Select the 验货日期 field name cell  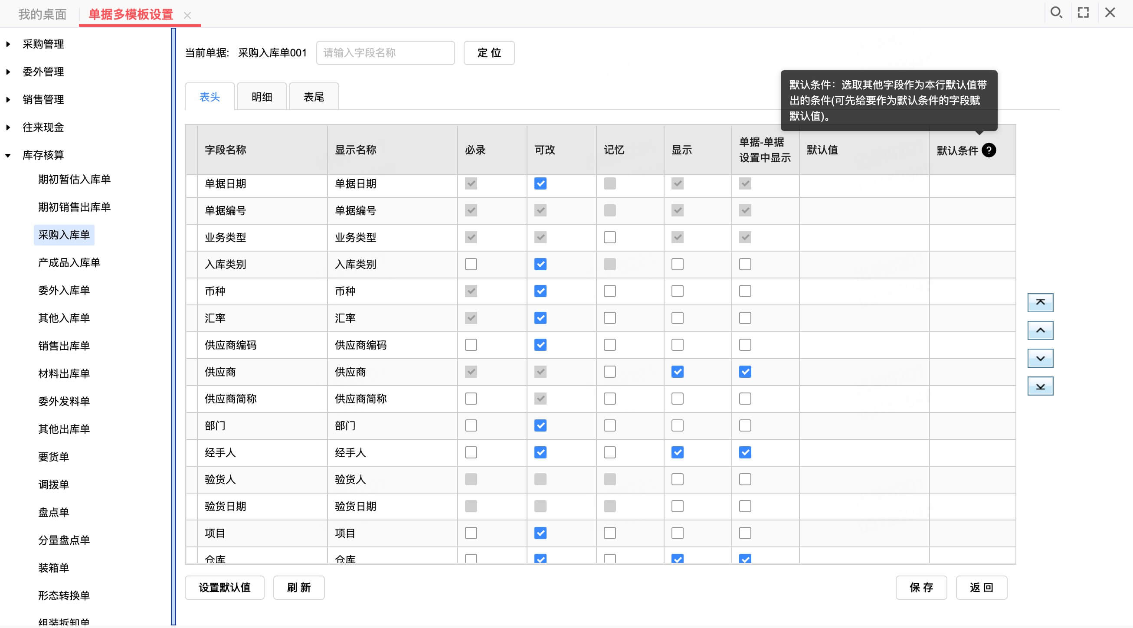[x=262, y=506]
